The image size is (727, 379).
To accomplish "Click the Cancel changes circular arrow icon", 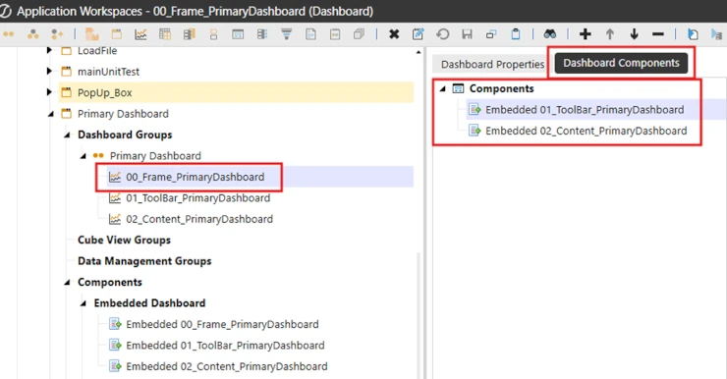I will pos(443,34).
